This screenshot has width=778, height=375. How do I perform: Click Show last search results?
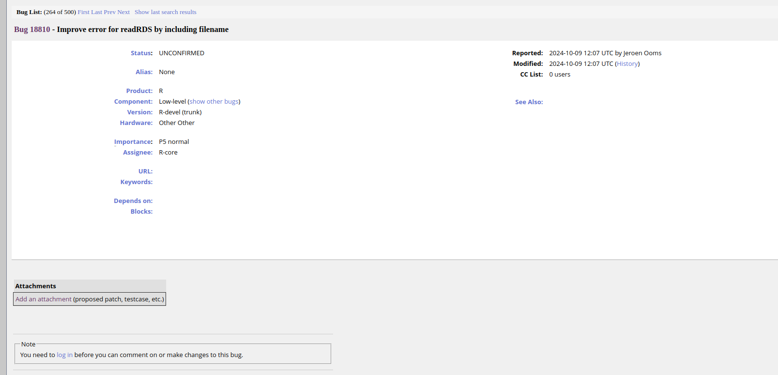(165, 12)
